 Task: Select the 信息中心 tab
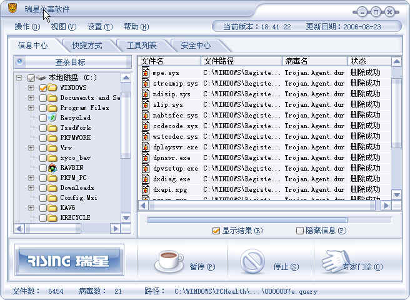point(33,46)
